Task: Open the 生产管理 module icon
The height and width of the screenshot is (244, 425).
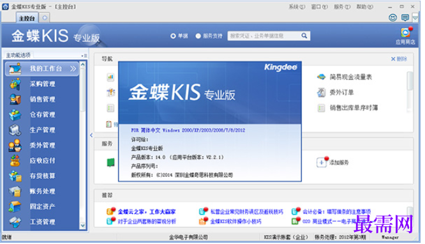Action: click(15, 130)
